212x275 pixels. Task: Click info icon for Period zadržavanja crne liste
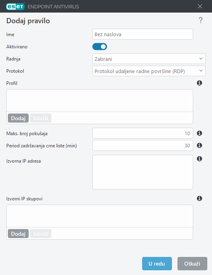199,145
